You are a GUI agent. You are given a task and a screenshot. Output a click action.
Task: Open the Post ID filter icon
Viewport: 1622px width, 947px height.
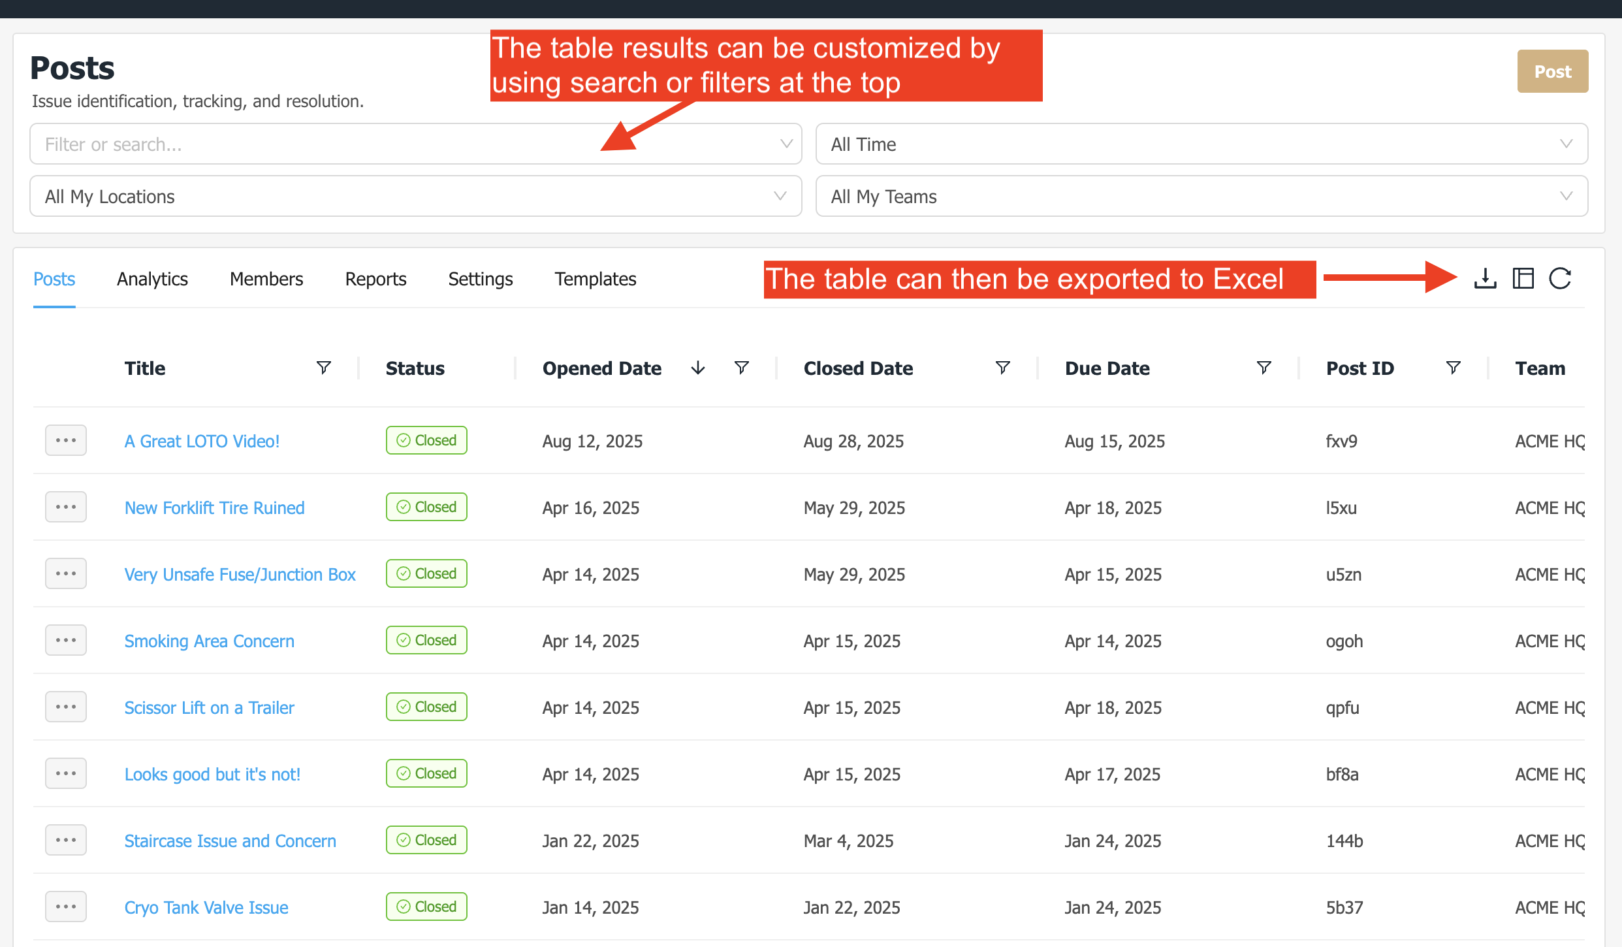[1453, 368]
